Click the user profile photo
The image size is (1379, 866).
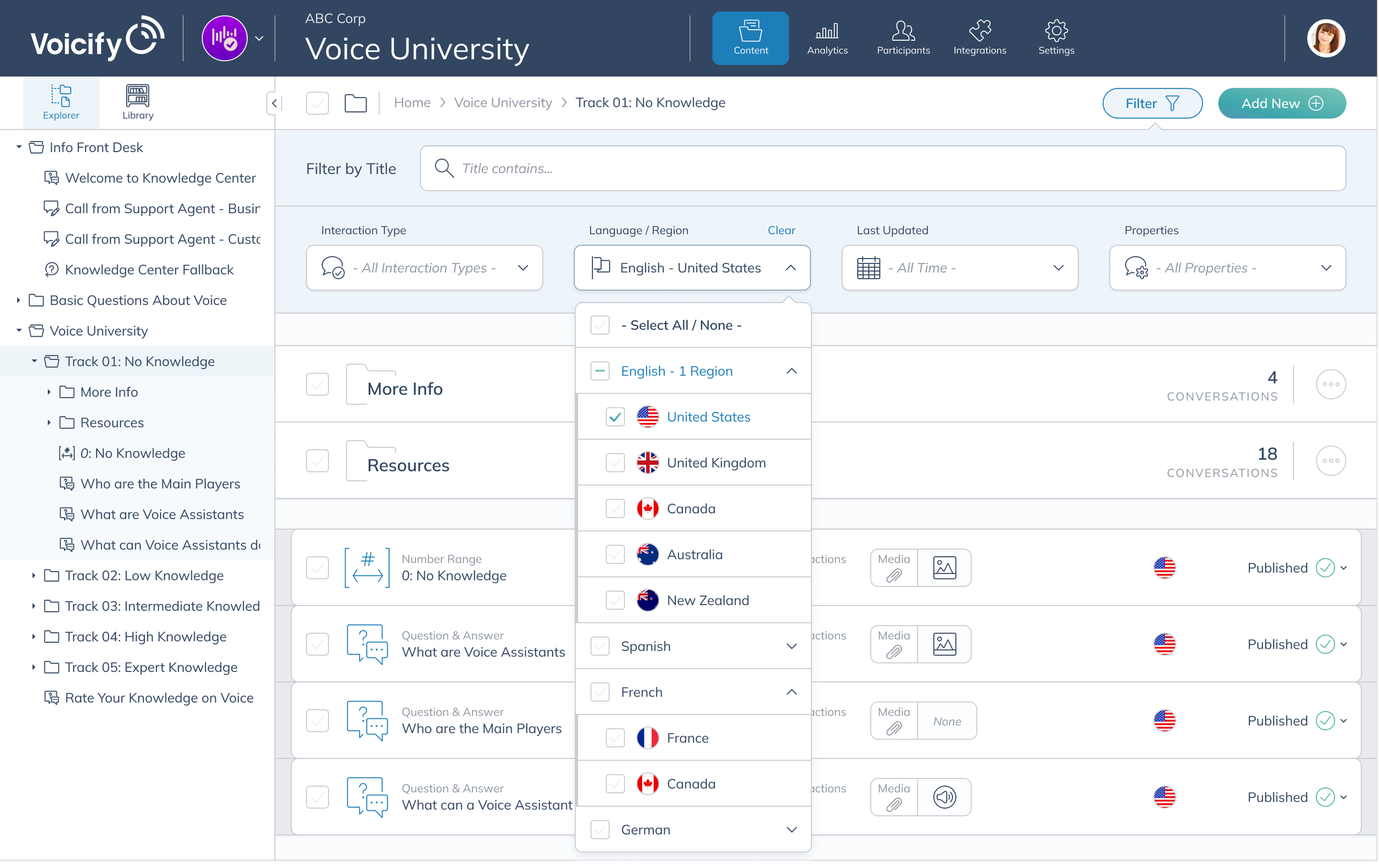1325,39
